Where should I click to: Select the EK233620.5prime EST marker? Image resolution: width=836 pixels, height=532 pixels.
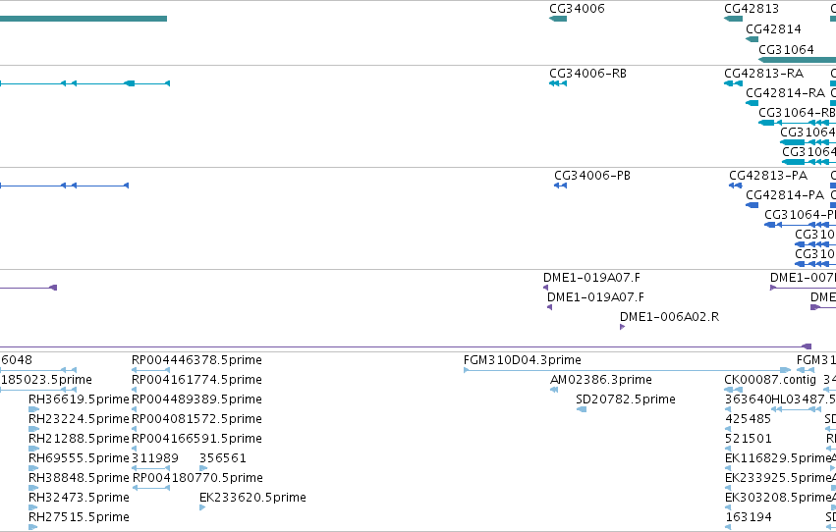[x=202, y=507]
